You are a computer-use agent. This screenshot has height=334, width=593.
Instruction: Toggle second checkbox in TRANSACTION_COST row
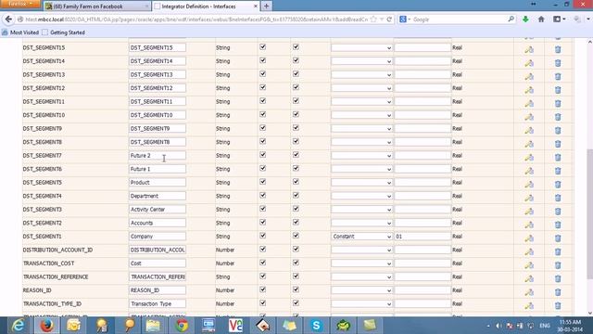296,263
